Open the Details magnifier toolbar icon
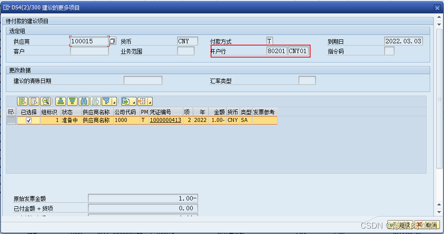The height and width of the screenshot is (234, 444). point(46,101)
